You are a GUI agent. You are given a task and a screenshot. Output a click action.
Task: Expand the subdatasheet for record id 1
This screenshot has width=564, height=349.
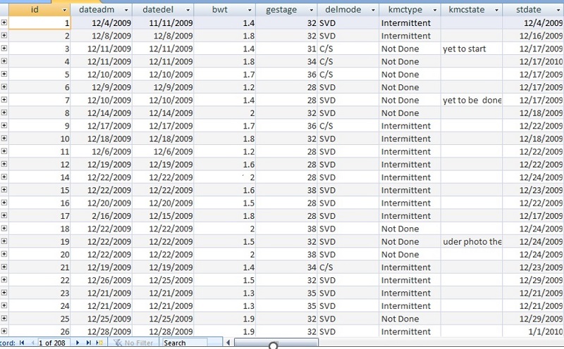click(x=4, y=23)
